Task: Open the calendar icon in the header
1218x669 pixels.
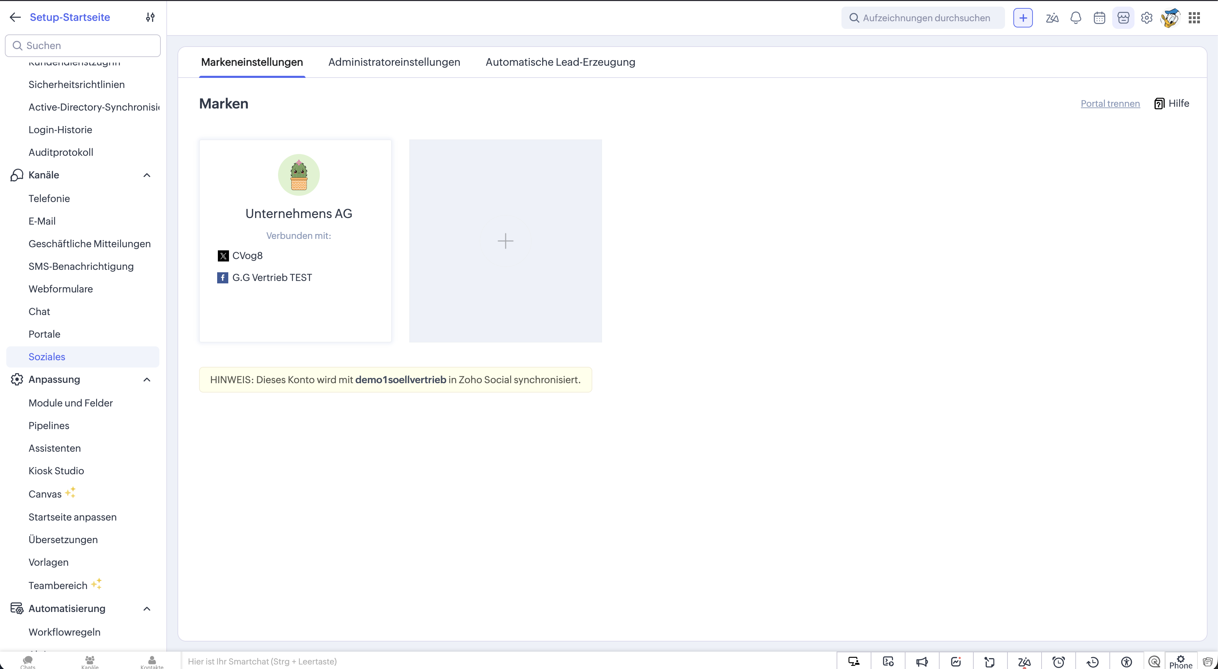Action: click(x=1099, y=18)
